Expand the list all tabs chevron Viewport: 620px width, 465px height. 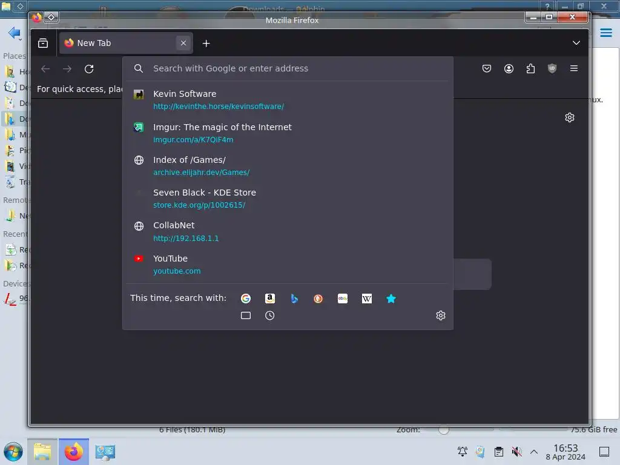(576, 43)
